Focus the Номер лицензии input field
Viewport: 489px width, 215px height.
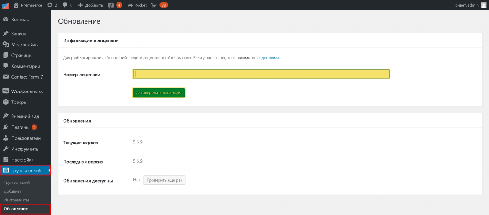click(261, 74)
